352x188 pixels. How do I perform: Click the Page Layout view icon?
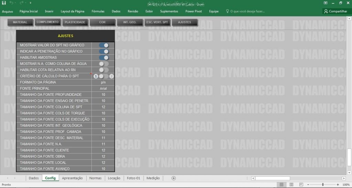coord(291,185)
